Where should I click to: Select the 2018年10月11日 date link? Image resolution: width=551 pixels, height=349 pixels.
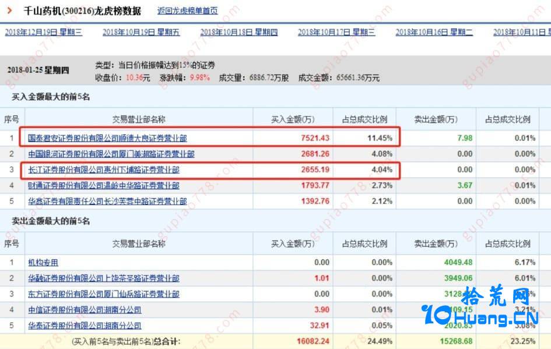pyautogui.click(x=522, y=32)
